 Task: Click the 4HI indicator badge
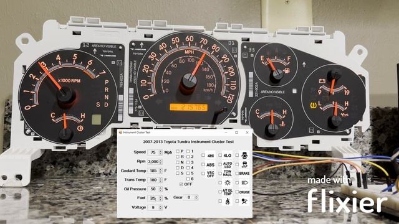click(211, 156)
